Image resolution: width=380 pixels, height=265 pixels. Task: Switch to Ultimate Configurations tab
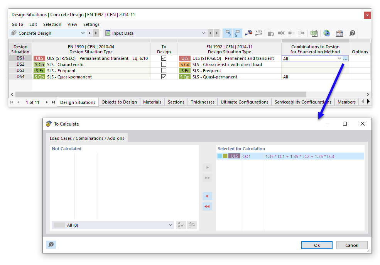coord(245,102)
